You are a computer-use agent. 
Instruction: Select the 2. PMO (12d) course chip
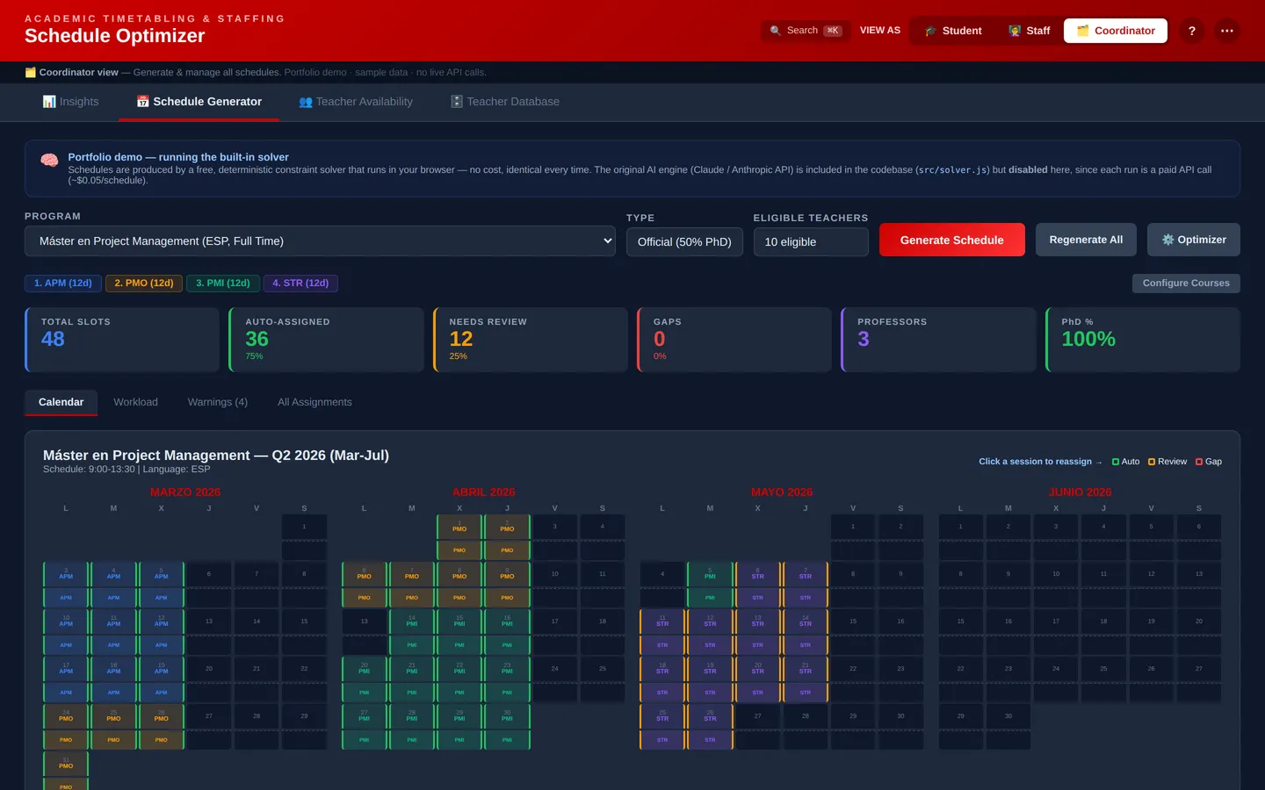click(144, 284)
